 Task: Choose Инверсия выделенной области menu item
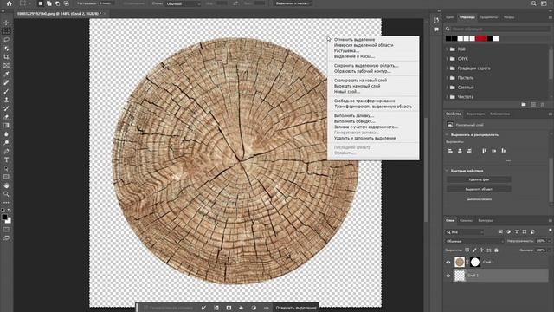tap(364, 45)
